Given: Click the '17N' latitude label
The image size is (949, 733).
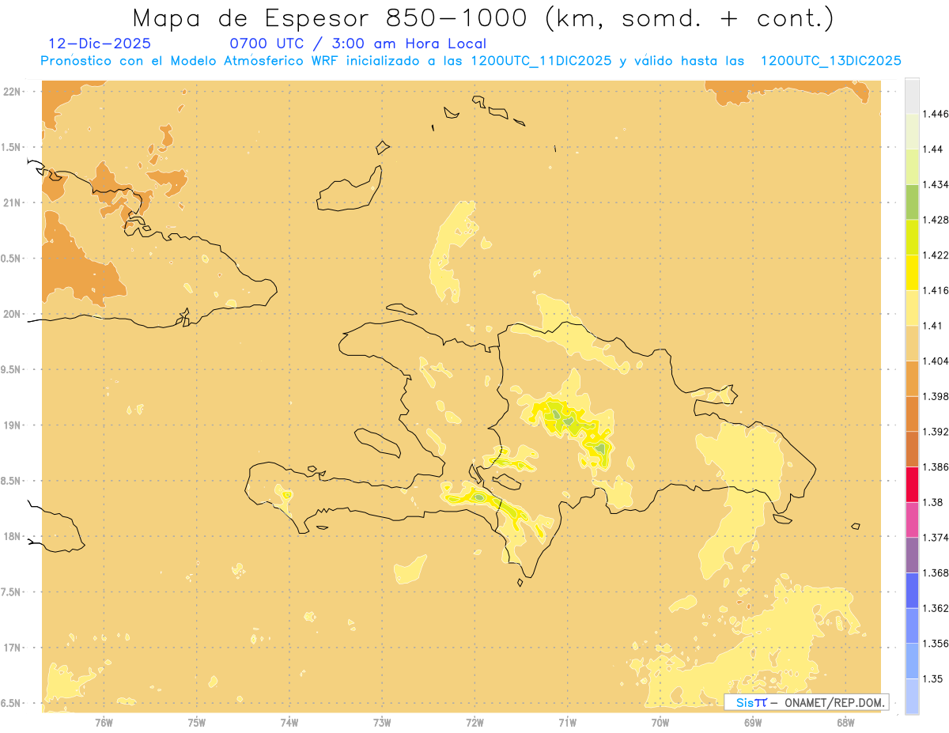Looking at the screenshot, I should coord(13,648).
